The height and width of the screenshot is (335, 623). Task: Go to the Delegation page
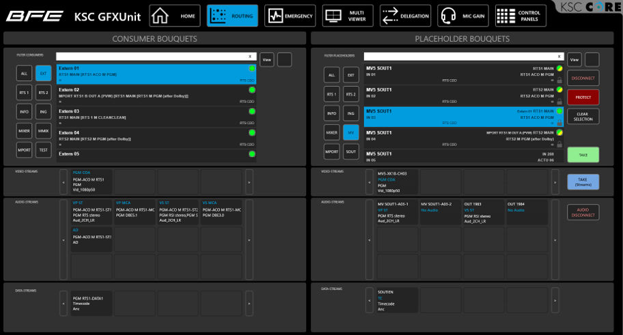click(406, 16)
